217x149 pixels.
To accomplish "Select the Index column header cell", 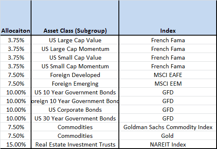I will coord(168,18).
